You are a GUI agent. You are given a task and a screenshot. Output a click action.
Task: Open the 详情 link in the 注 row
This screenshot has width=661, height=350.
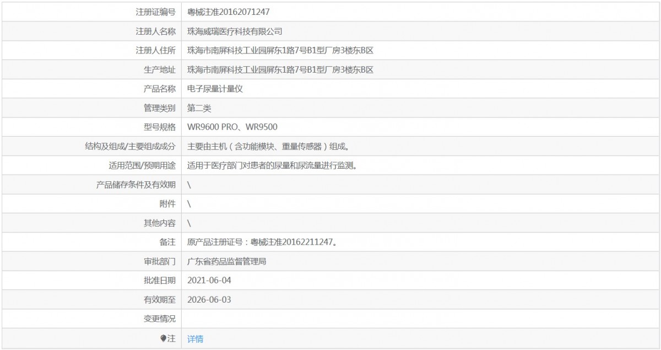point(195,339)
